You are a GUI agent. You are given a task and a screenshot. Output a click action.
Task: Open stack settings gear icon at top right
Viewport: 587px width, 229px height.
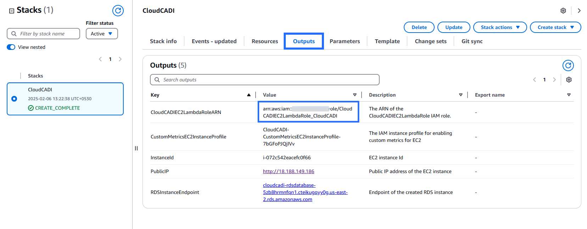(563, 11)
